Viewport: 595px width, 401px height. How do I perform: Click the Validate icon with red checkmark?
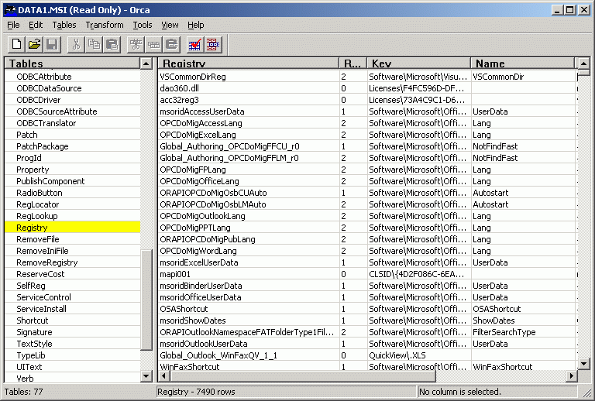195,44
